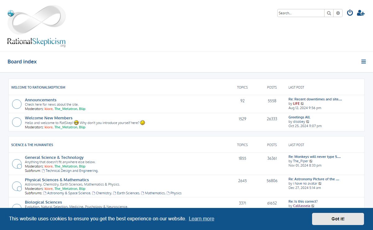Screen dimensions: 373x230
Task: Open 'Re: Is this correct?' post
Action: [x=303, y=201]
